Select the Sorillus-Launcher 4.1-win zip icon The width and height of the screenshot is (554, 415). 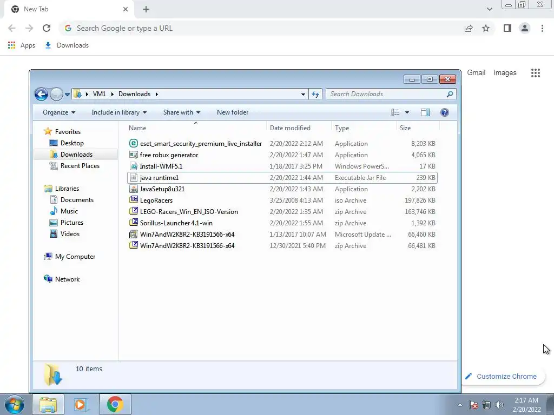click(x=134, y=223)
